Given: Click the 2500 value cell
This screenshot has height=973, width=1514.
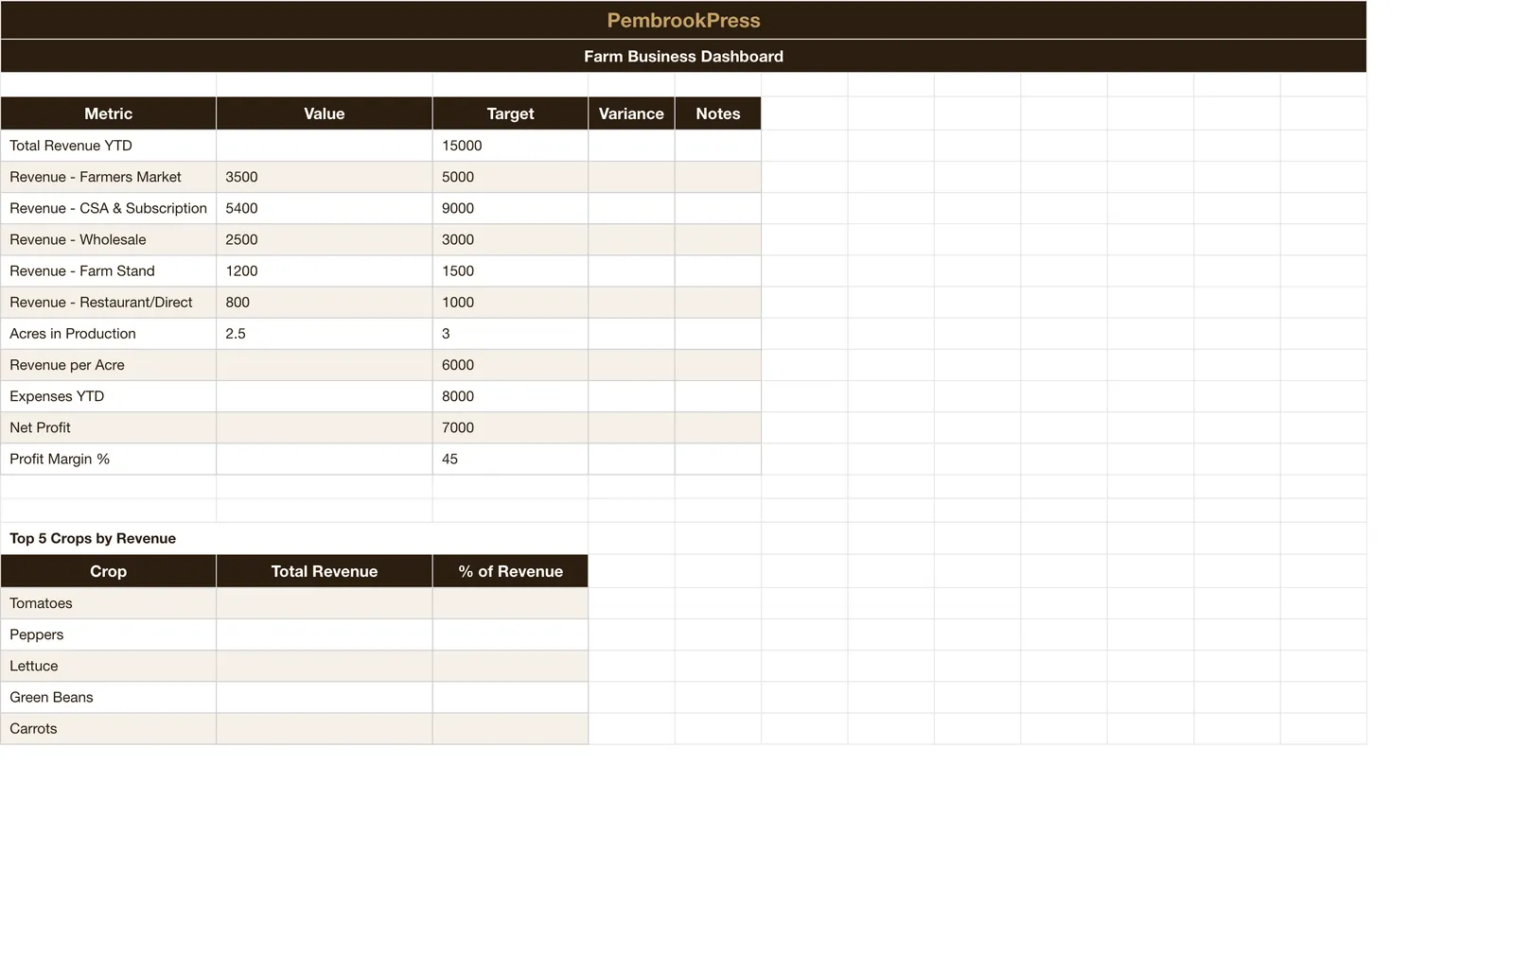Looking at the screenshot, I should [x=324, y=239].
